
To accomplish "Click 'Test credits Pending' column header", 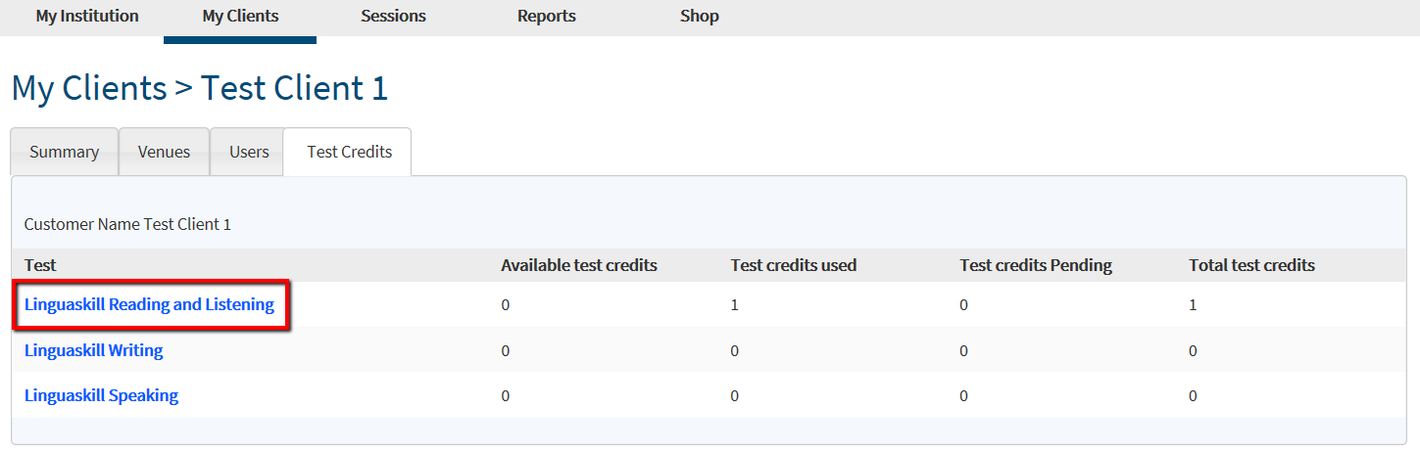I will pos(1036,265).
